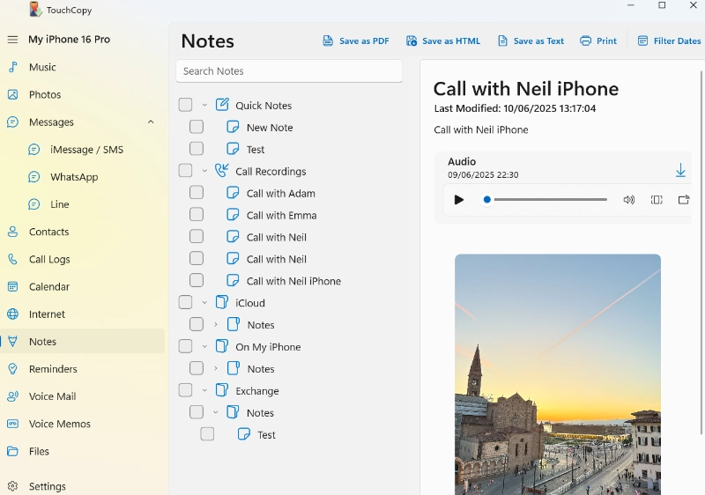The height and width of the screenshot is (495, 705).
Task: Expand Notes subfolder under On My iPhone
Action: [216, 368]
